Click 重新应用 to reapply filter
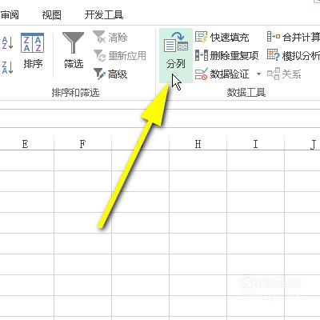320x320 pixels. 120,55
